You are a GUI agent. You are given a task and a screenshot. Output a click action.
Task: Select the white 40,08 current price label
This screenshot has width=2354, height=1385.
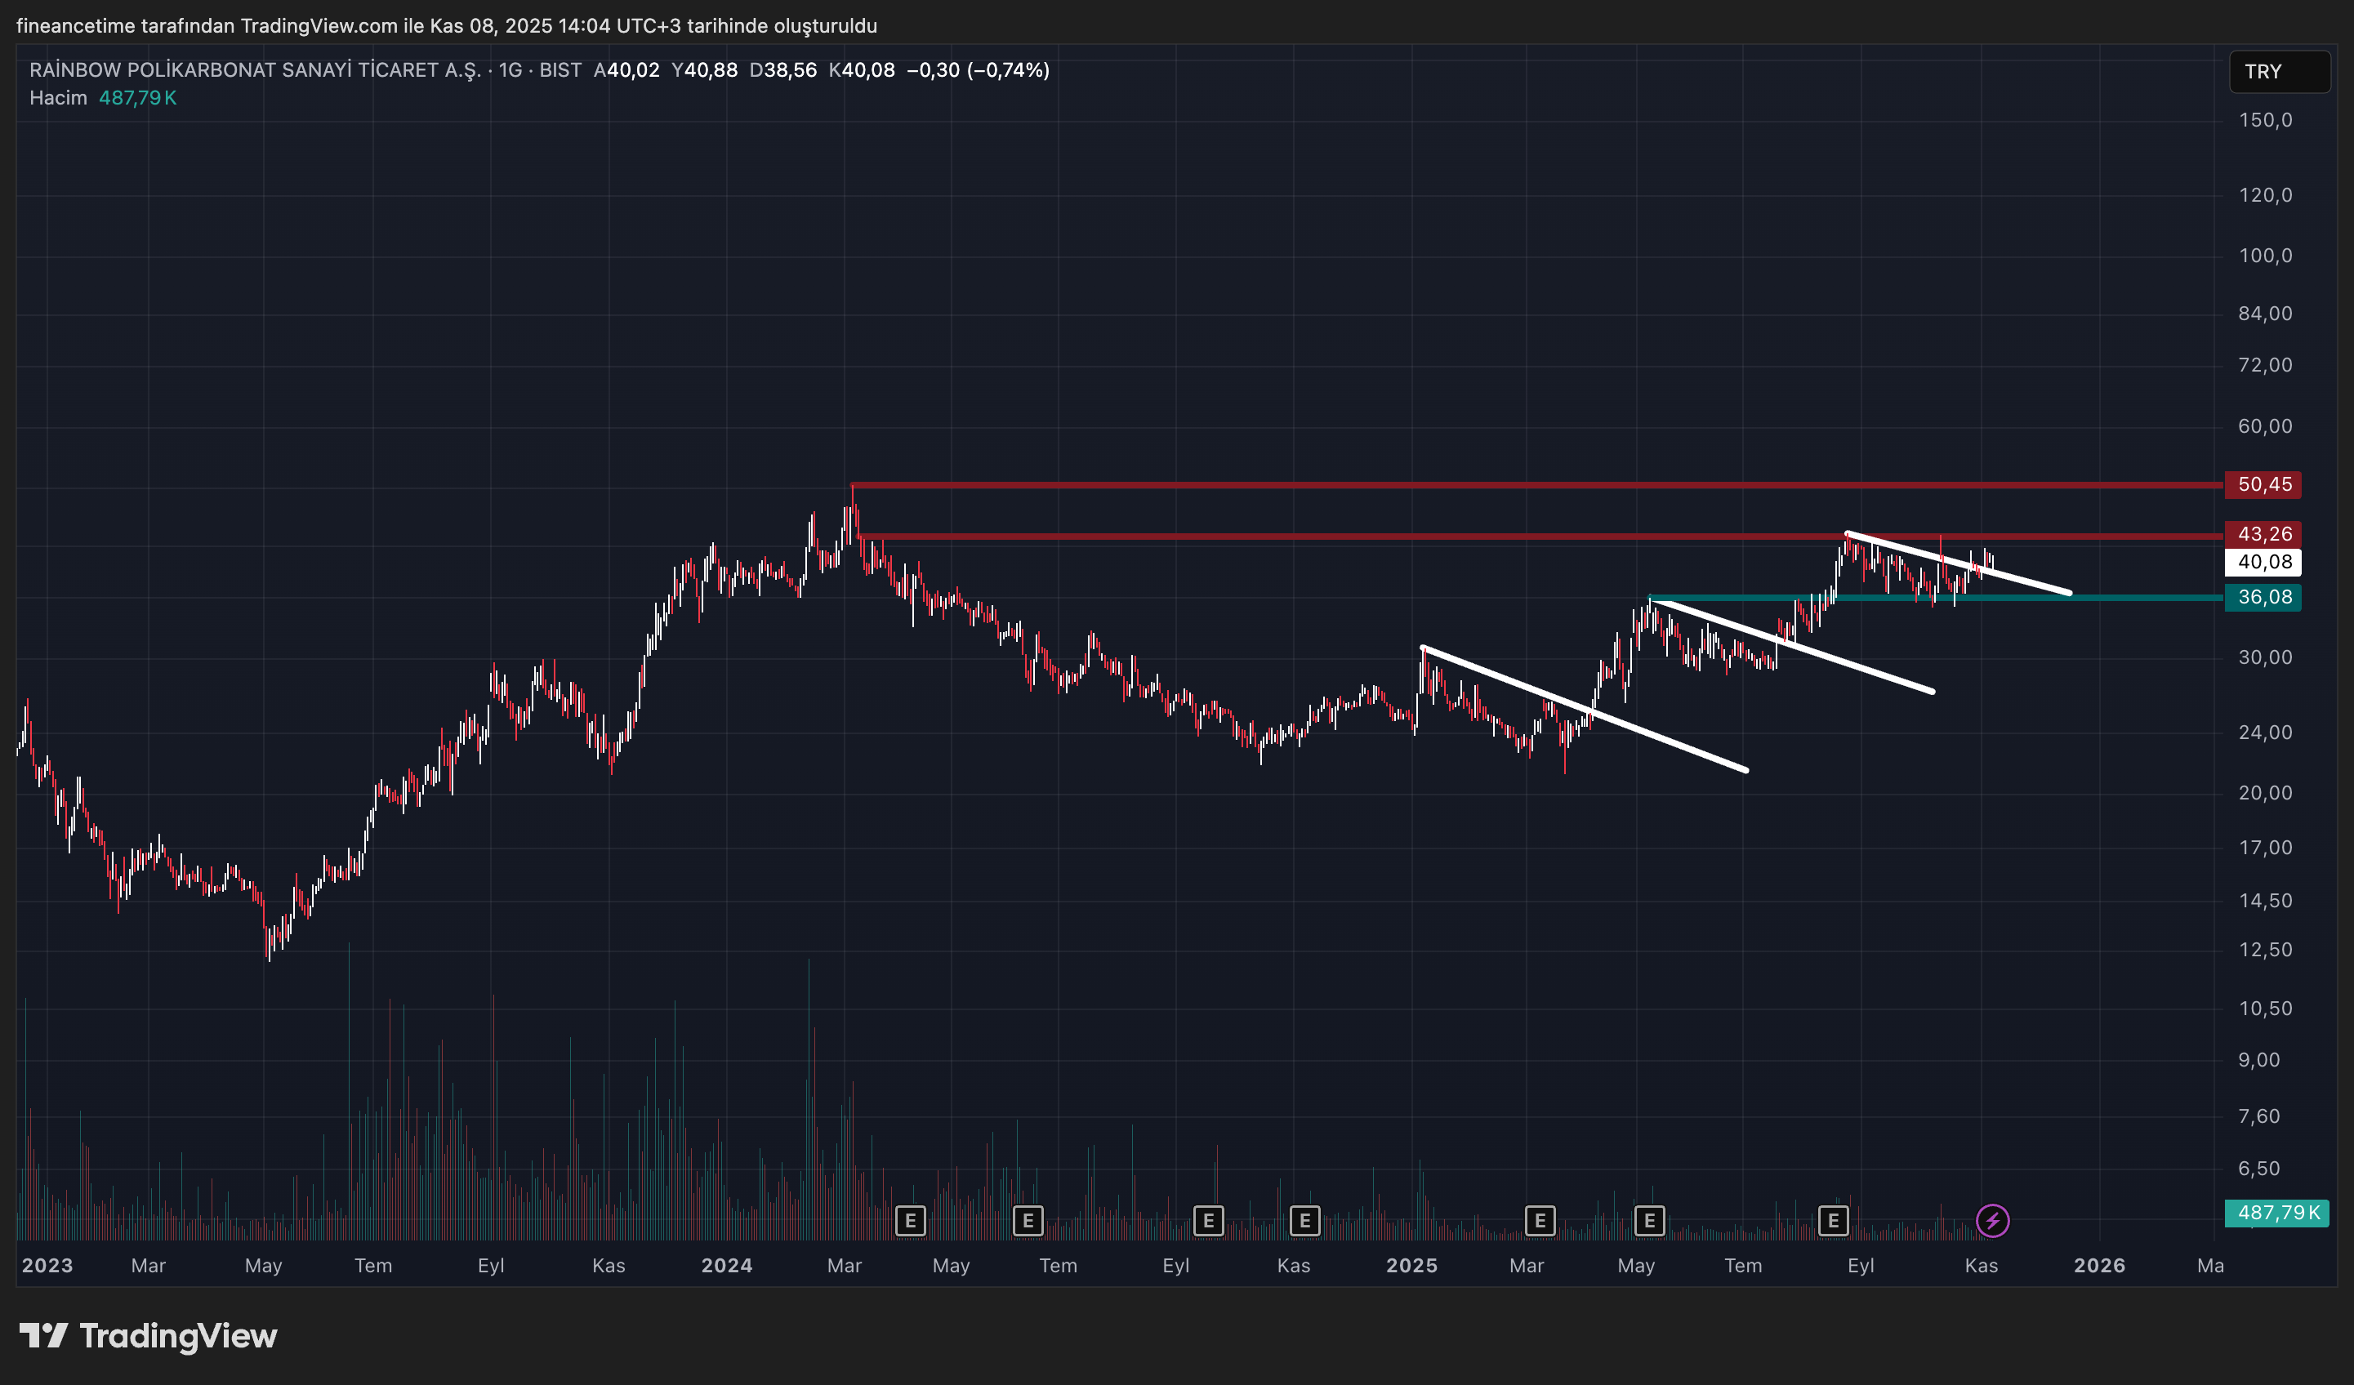pos(2263,561)
